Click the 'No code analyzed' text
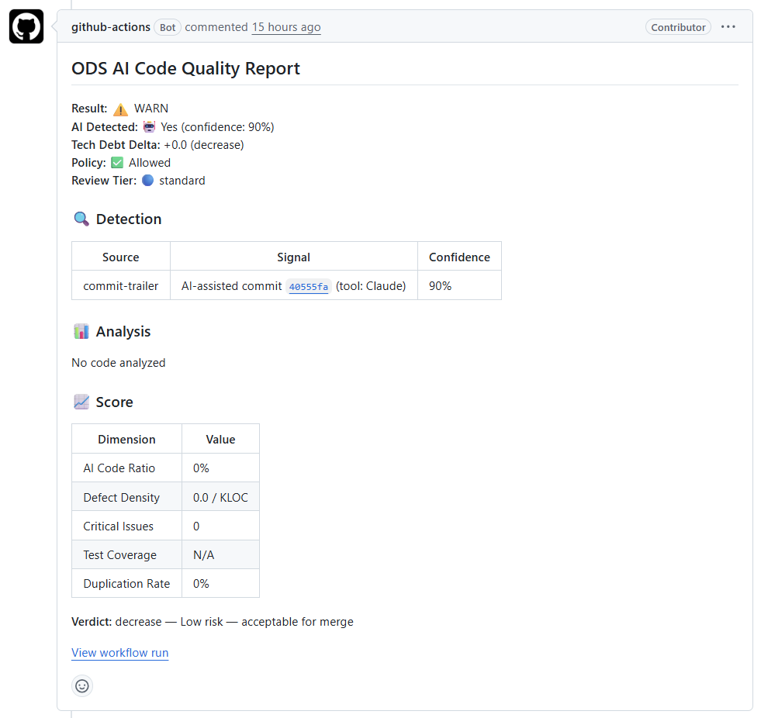 tap(119, 363)
